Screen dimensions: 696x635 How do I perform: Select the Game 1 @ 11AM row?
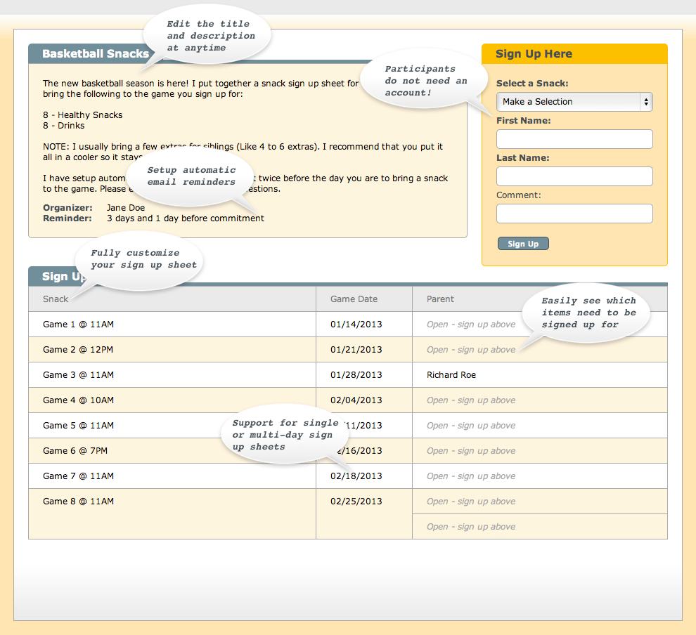(347, 324)
